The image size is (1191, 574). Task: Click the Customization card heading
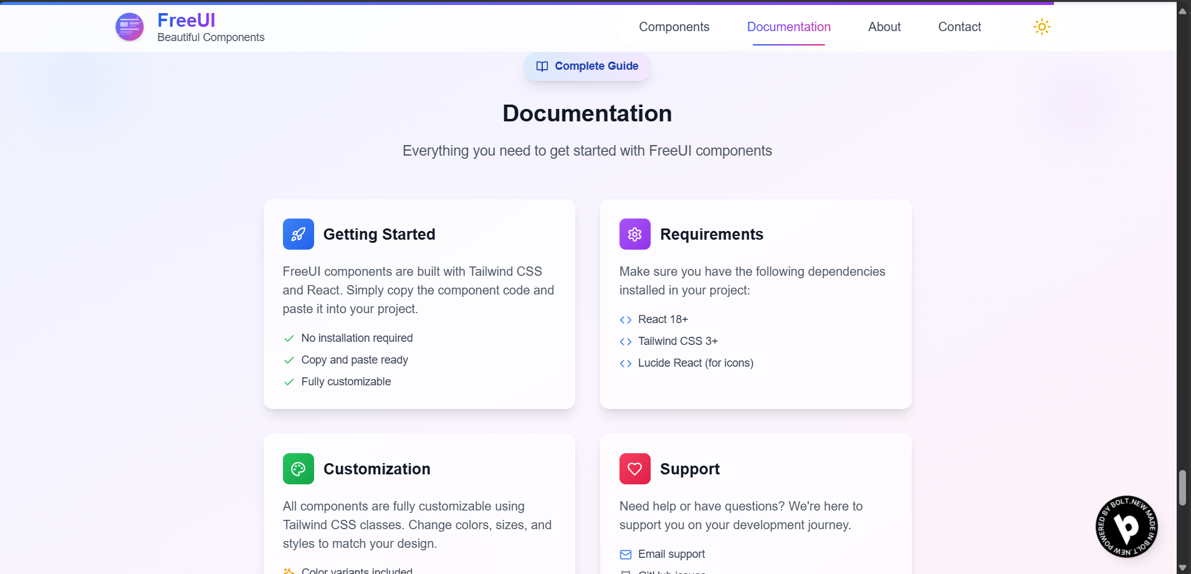click(377, 469)
